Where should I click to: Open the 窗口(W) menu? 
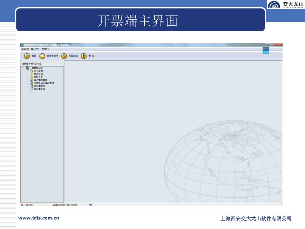click(x=35, y=49)
